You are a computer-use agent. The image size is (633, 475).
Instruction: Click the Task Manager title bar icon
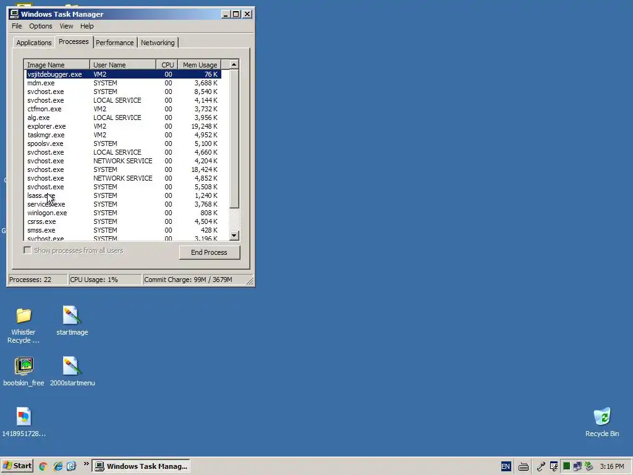(14, 14)
